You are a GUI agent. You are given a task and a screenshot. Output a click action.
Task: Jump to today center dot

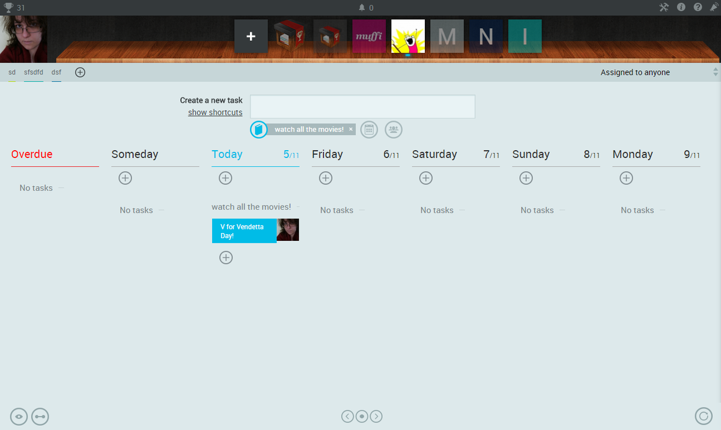[x=362, y=416]
